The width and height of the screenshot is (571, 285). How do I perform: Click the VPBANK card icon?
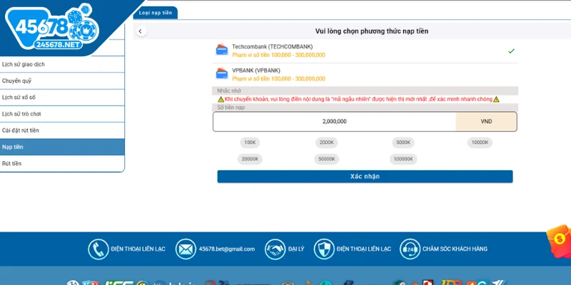pos(222,73)
